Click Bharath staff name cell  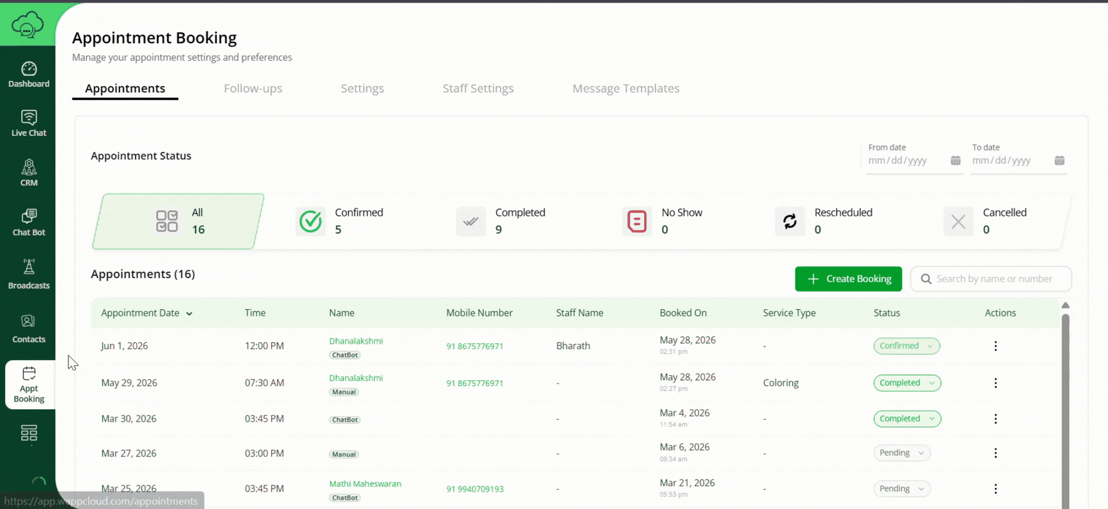click(573, 346)
